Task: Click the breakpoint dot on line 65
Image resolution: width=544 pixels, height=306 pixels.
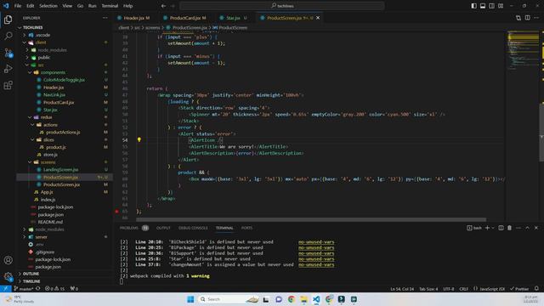Action: [117, 211]
